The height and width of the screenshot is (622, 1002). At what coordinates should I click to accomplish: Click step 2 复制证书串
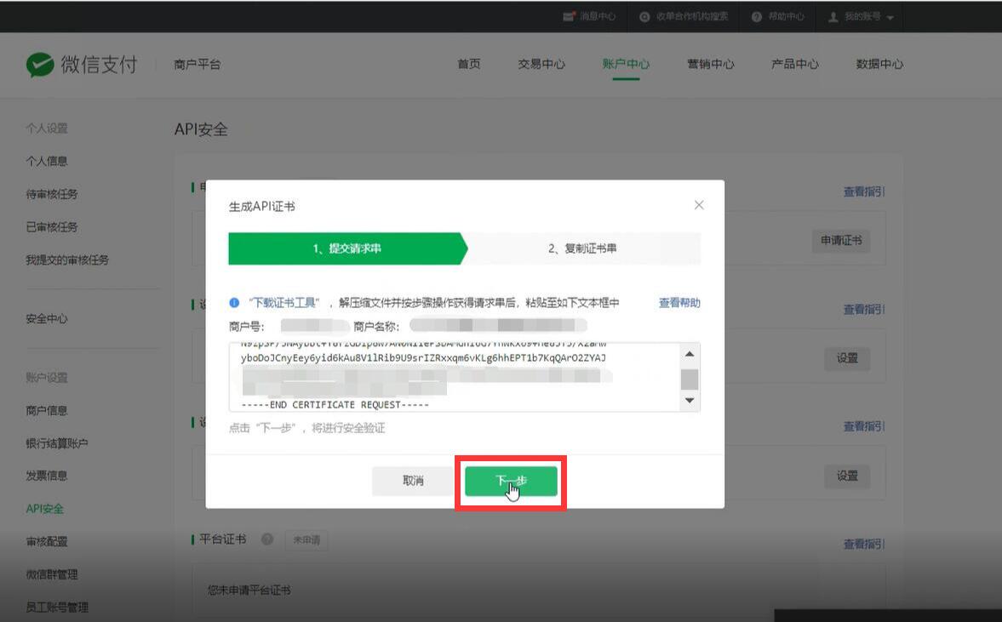582,248
